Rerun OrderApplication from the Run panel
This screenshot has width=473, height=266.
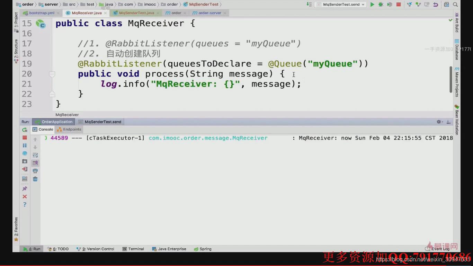click(x=25, y=130)
